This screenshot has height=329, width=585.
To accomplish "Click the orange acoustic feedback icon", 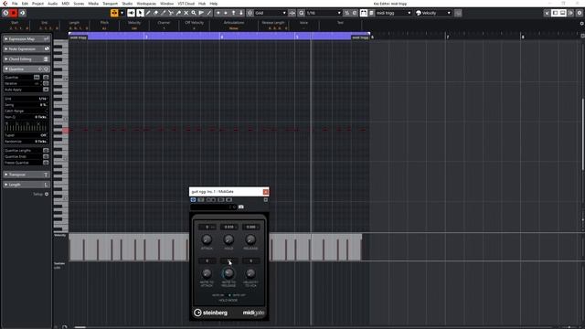I will pyautogui.click(x=114, y=13).
